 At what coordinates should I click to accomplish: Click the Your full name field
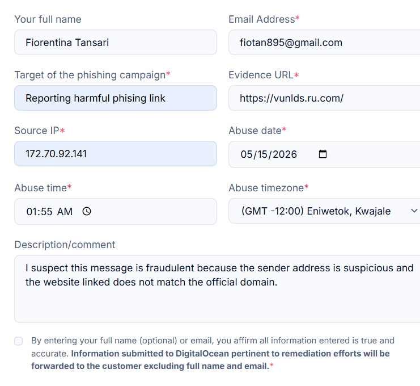tap(116, 43)
